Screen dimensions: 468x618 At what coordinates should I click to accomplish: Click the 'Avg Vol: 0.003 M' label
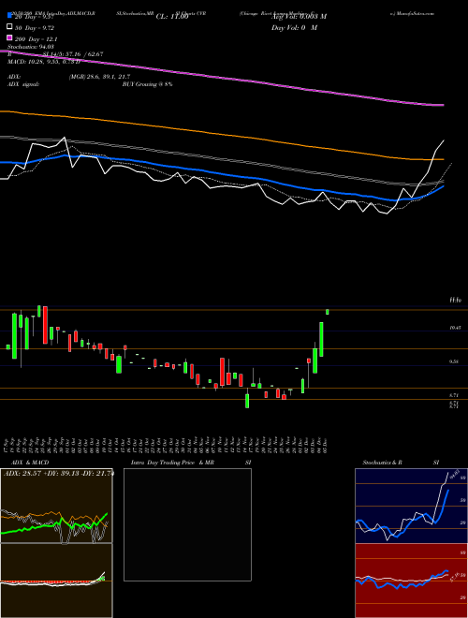point(299,17)
